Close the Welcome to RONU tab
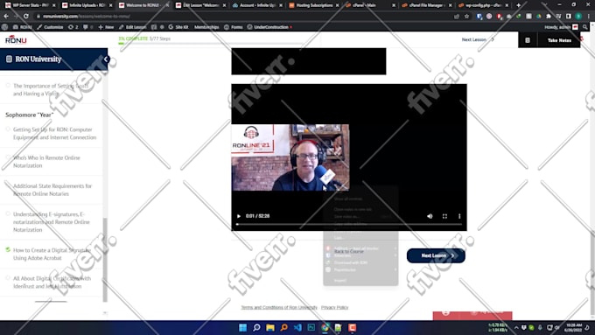 [x=167, y=5]
